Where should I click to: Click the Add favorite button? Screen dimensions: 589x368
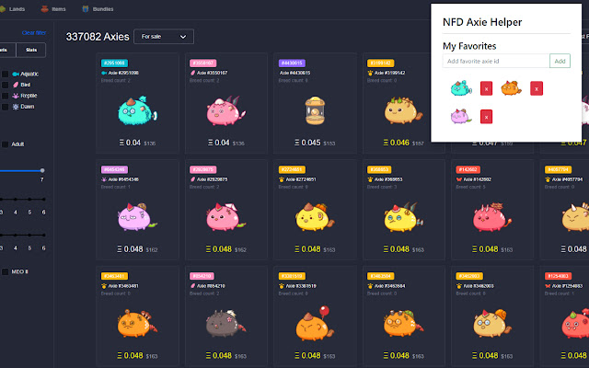tap(560, 61)
